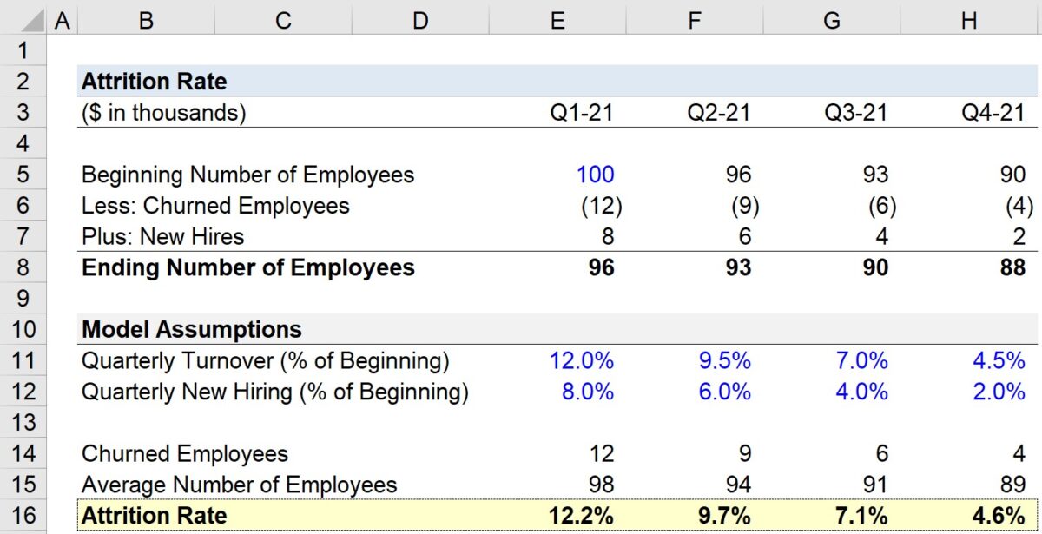Image resolution: width=1042 pixels, height=534 pixels.
Task: Select column header B
Action: point(145,18)
